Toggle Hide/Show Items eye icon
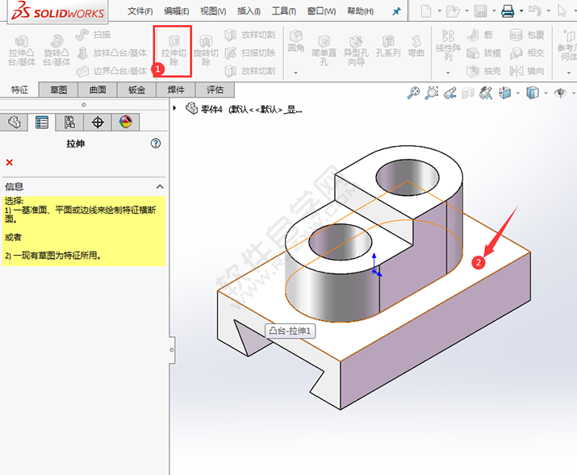The image size is (577, 475). 560,93
